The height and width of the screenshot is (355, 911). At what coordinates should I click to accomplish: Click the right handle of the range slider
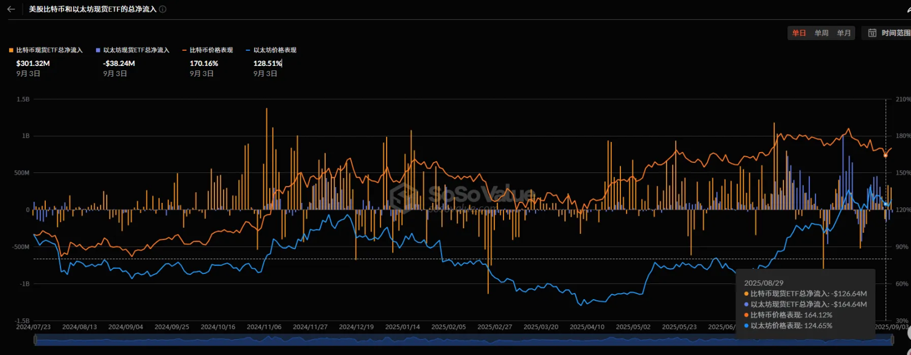pyautogui.click(x=892, y=340)
